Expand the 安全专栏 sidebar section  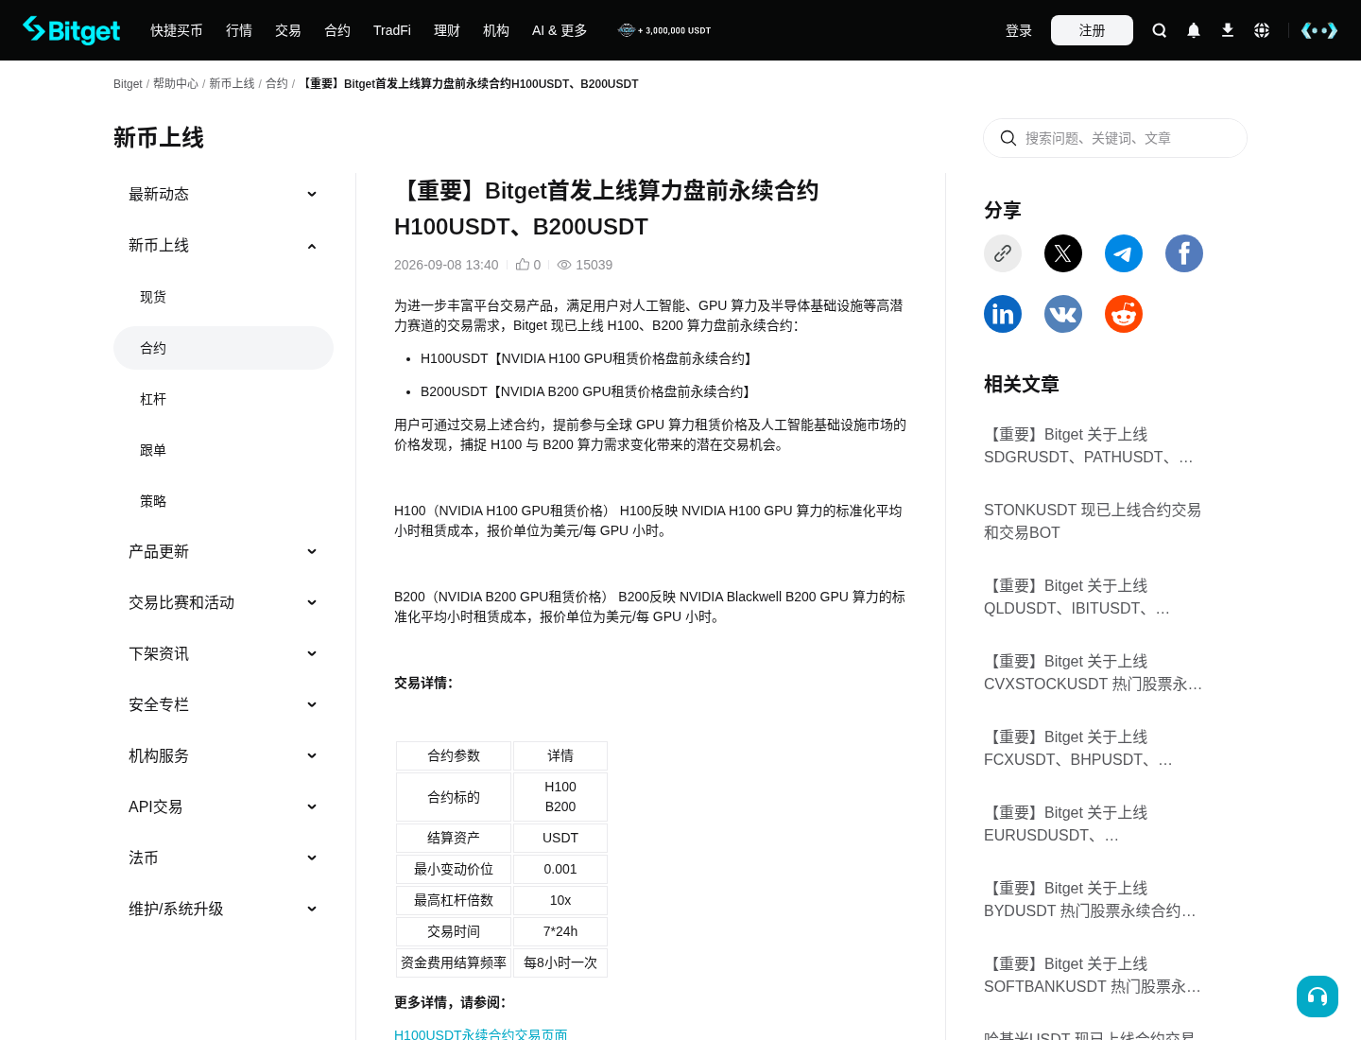pos(223,704)
